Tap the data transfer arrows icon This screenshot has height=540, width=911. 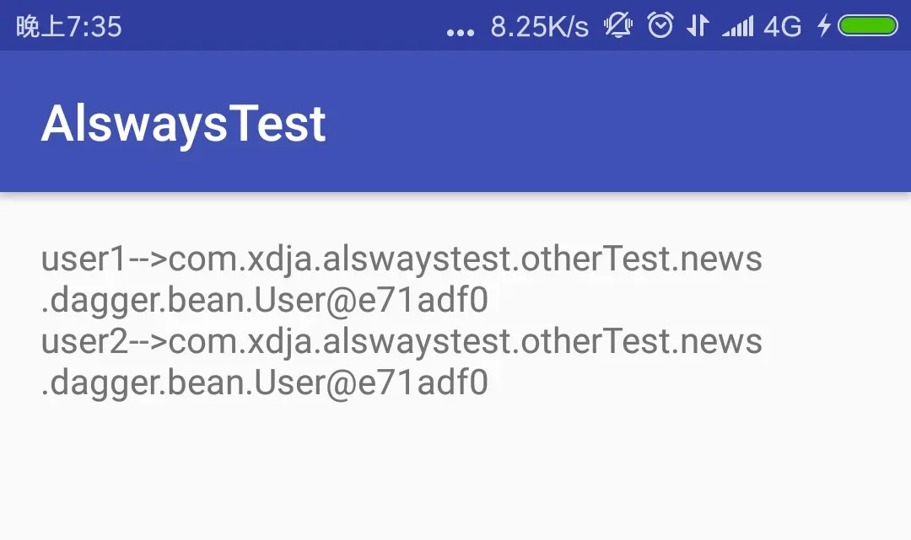coord(698,25)
